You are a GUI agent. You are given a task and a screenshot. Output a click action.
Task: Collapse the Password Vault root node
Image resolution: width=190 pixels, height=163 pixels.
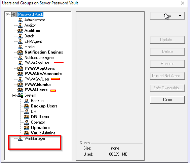pos(7,14)
